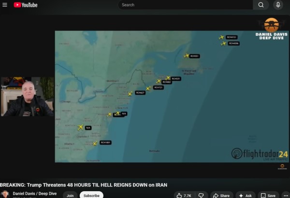Start voice search with the microphone icon

(278, 5)
